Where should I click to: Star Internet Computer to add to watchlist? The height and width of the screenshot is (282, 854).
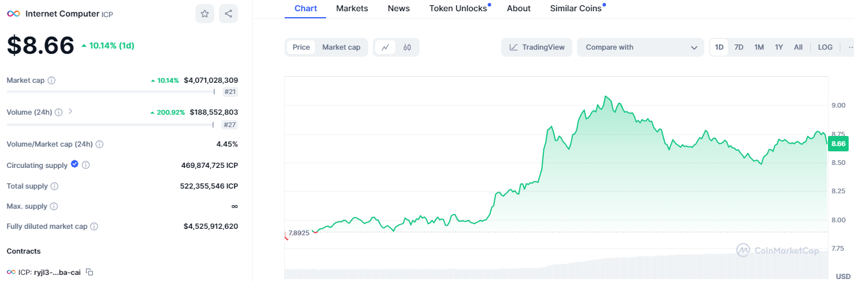205,14
